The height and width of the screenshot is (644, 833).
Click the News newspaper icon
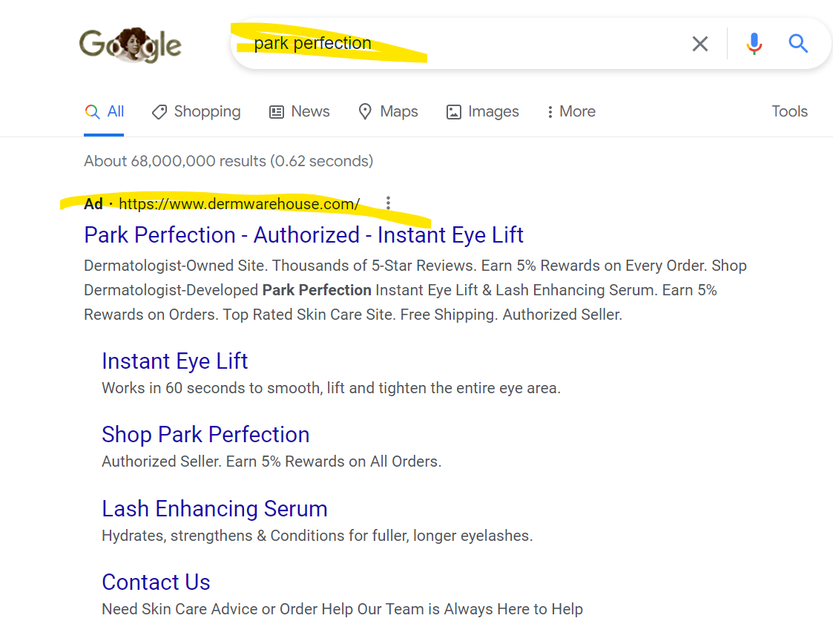tap(277, 112)
